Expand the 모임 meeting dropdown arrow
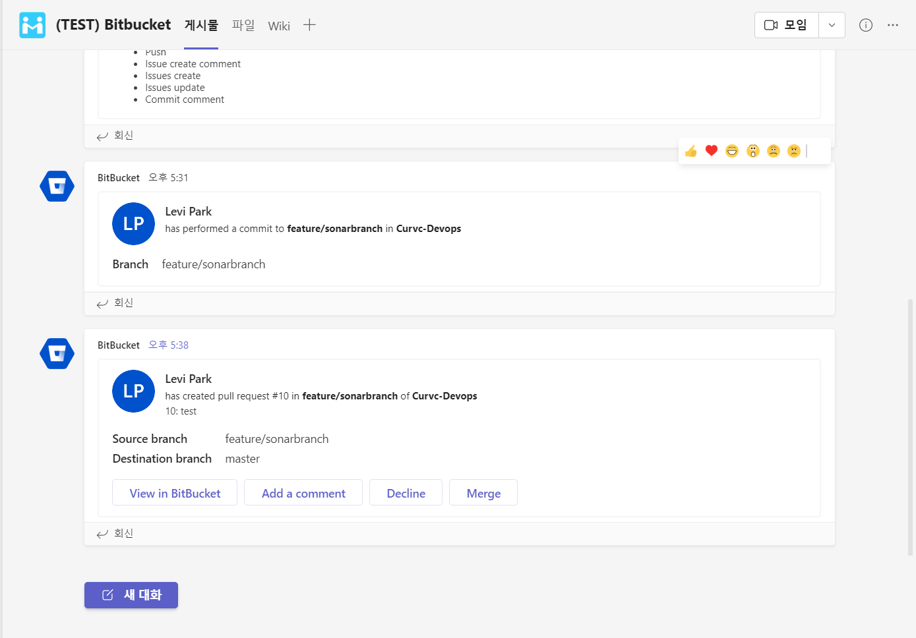This screenshot has width=916, height=638. coord(832,25)
